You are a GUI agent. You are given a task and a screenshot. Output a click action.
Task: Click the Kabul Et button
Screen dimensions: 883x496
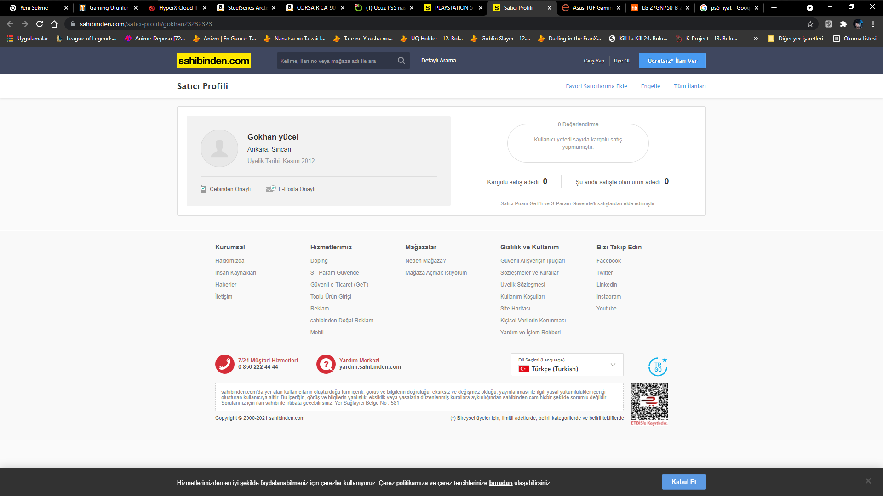[683, 482]
